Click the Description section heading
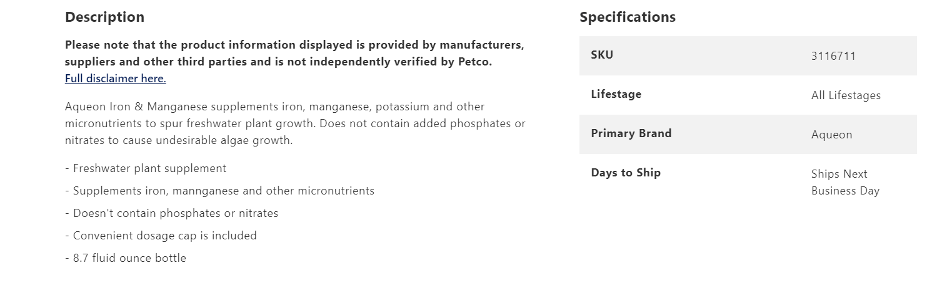Viewport: 947px width, 288px height. 104,17
